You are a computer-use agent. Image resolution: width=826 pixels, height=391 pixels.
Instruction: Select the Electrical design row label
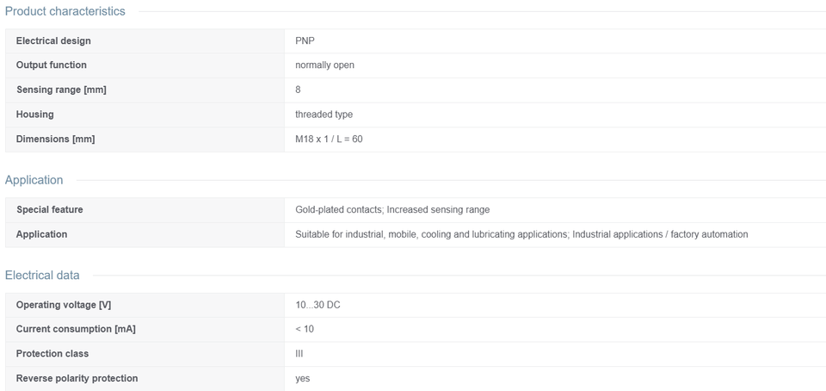click(x=53, y=40)
